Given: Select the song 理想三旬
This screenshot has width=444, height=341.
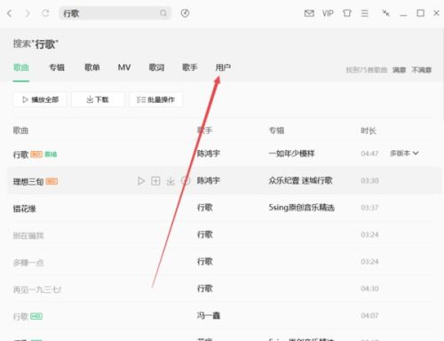Looking at the screenshot, I should pyautogui.click(x=28, y=181).
